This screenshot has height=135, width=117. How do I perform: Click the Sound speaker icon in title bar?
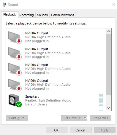pyautogui.click(x=4, y=4)
